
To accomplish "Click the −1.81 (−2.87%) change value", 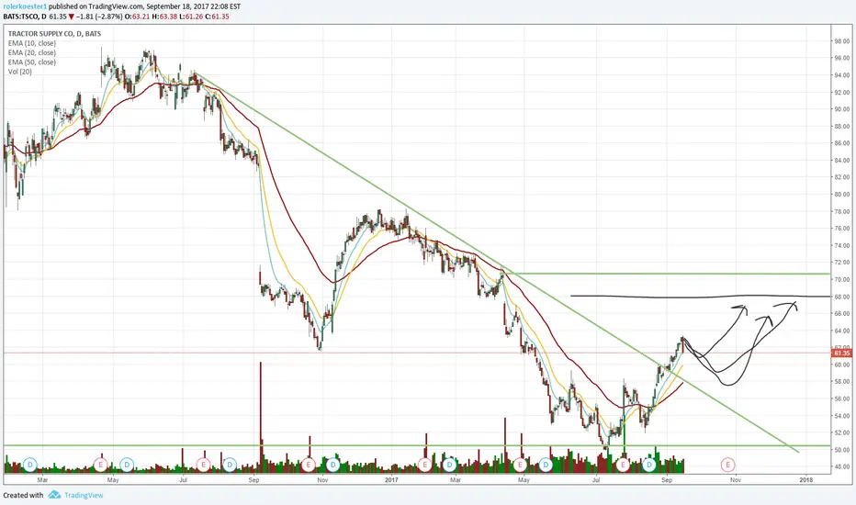I will point(99,17).
